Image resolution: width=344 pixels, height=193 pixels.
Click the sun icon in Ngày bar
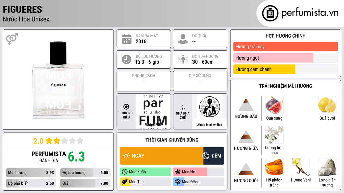pos(126,156)
